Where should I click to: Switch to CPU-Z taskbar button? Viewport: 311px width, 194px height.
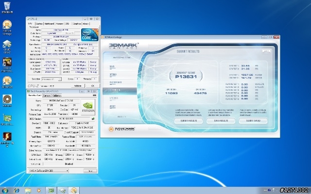tap(63, 191)
